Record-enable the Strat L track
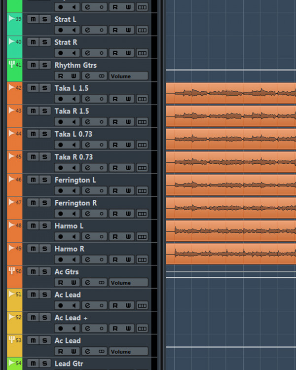This screenshot has height=370, width=296. [x=61, y=30]
